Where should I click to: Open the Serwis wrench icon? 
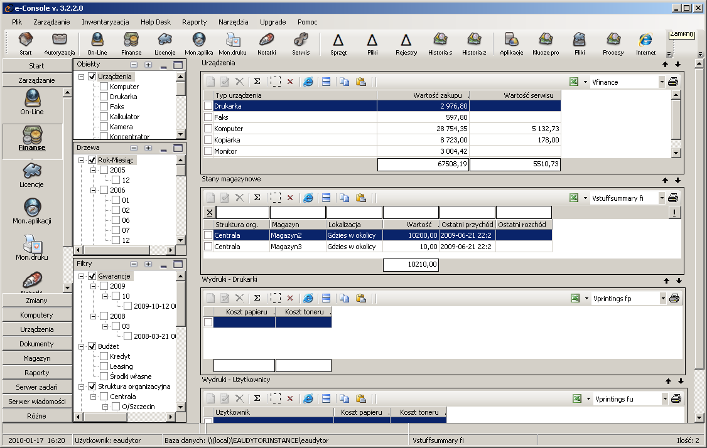pyautogui.click(x=301, y=44)
